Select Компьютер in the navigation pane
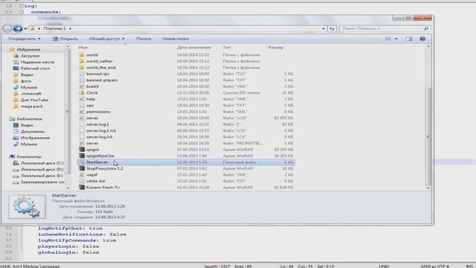The width and height of the screenshot is (476, 268). pyautogui.click(x=29, y=157)
